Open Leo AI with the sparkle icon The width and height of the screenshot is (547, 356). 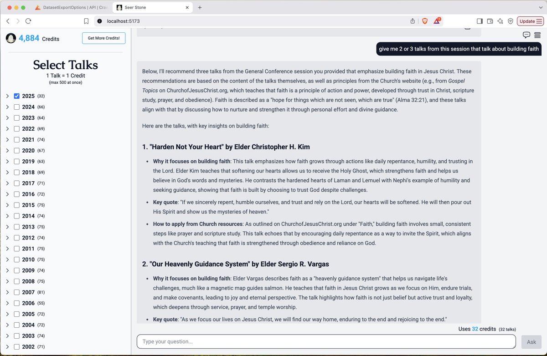coord(500,21)
